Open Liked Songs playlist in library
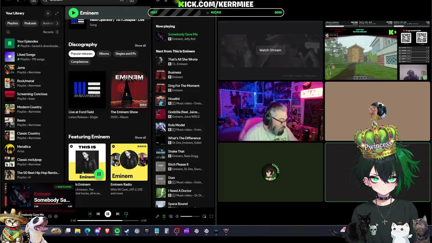 32,57
